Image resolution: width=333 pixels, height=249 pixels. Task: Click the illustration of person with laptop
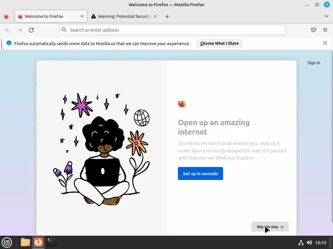[101, 149]
